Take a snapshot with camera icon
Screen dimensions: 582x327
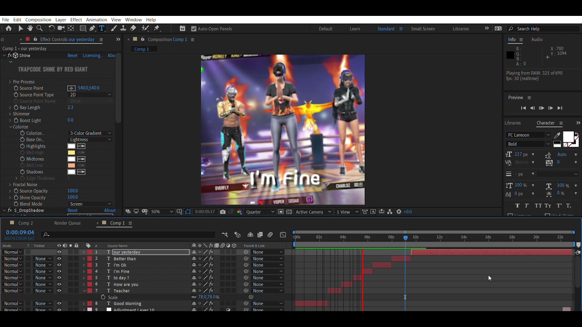(x=222, y=212)
